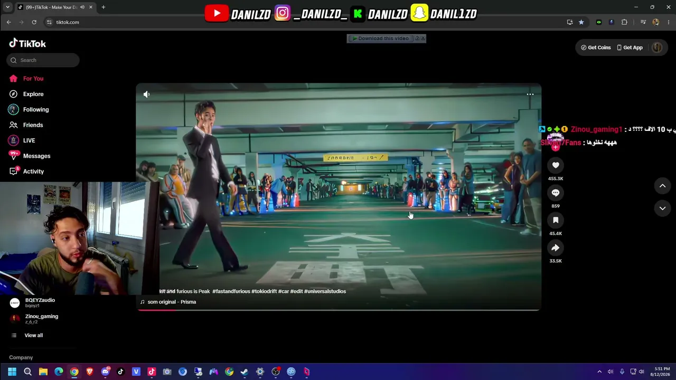This screenshot has height=380, width=676.
Task: Open the Chrome Extensions puzzle menu
Action: [624, 22]
